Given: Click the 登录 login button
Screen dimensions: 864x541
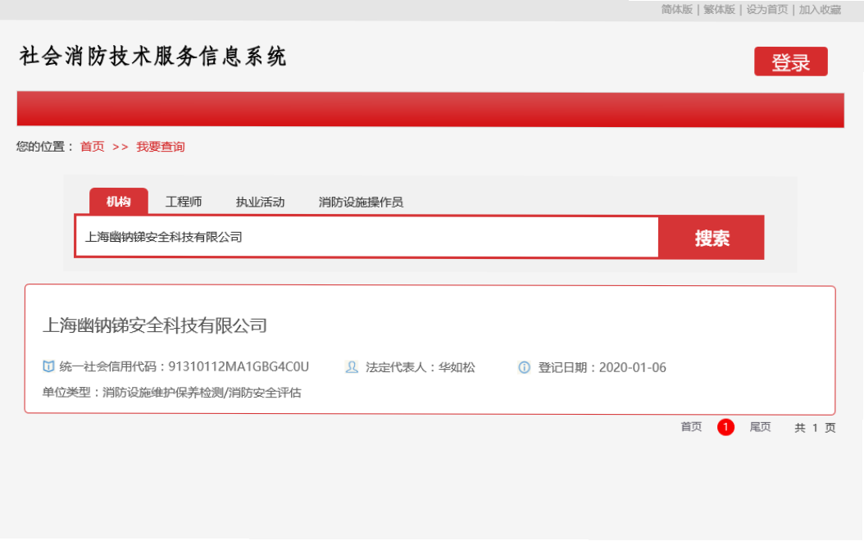Looking at the screenshot, I should (x=790, y=62).
